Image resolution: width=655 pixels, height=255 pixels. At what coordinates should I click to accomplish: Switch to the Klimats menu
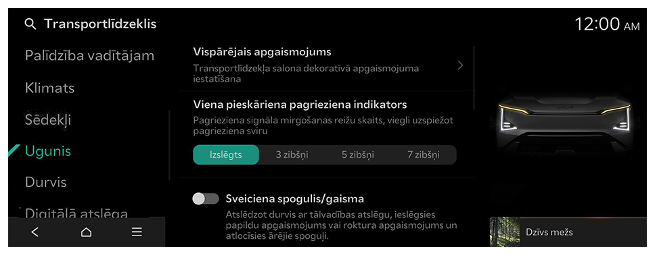click(49, 88)
